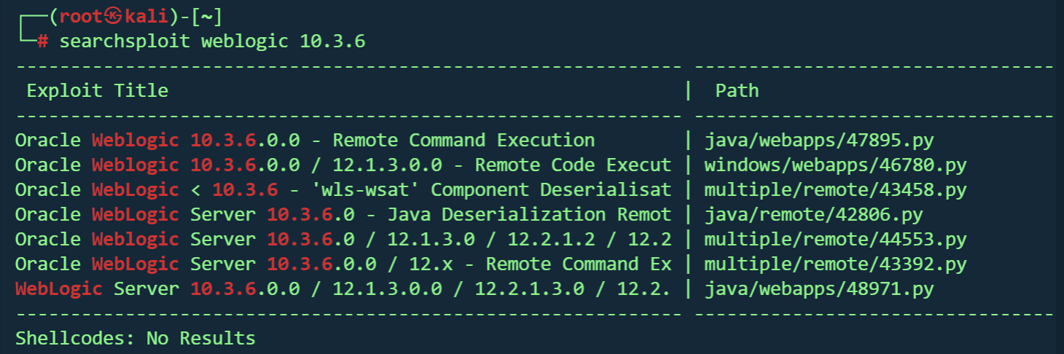
Task: Click the java/remote/42806.py path
Action: (x=813, y=214)
